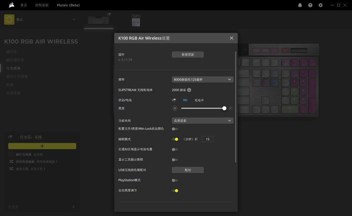
Task: Select 硬件灯光效果 in the sidebar
Action: [17, 77]
